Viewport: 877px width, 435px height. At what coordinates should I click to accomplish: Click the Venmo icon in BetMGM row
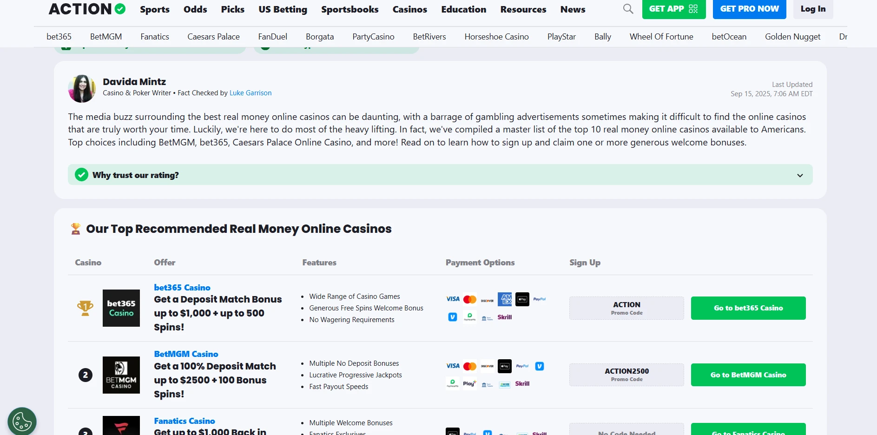(540, 366)
